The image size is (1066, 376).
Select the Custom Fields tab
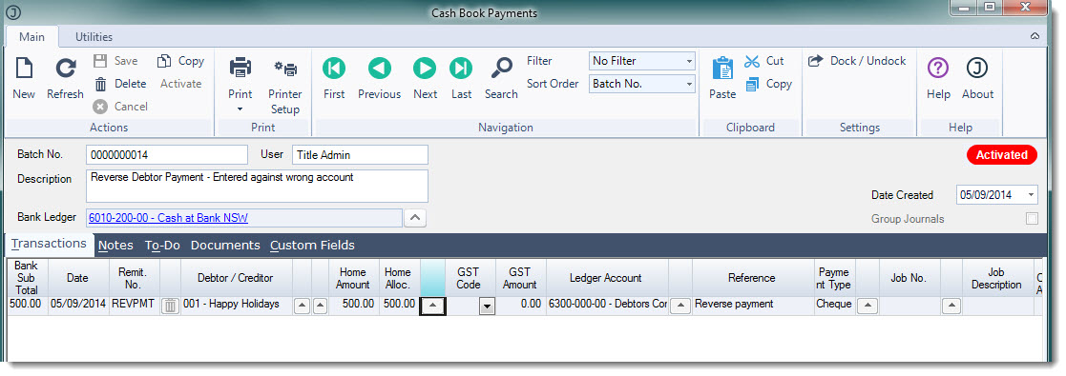(312, 245)
